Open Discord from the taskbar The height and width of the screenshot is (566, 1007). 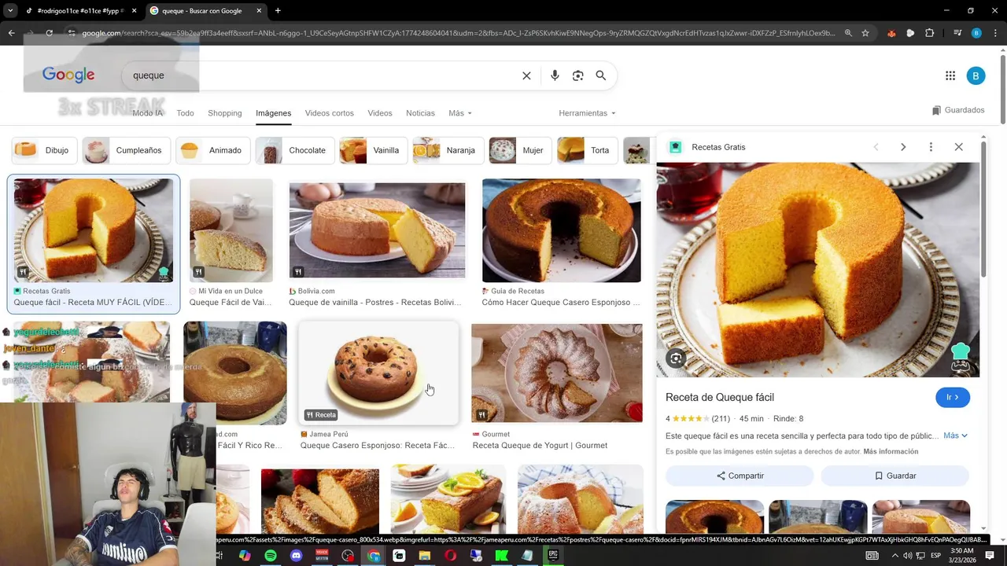pyautogui.click(x=297, y=556)
